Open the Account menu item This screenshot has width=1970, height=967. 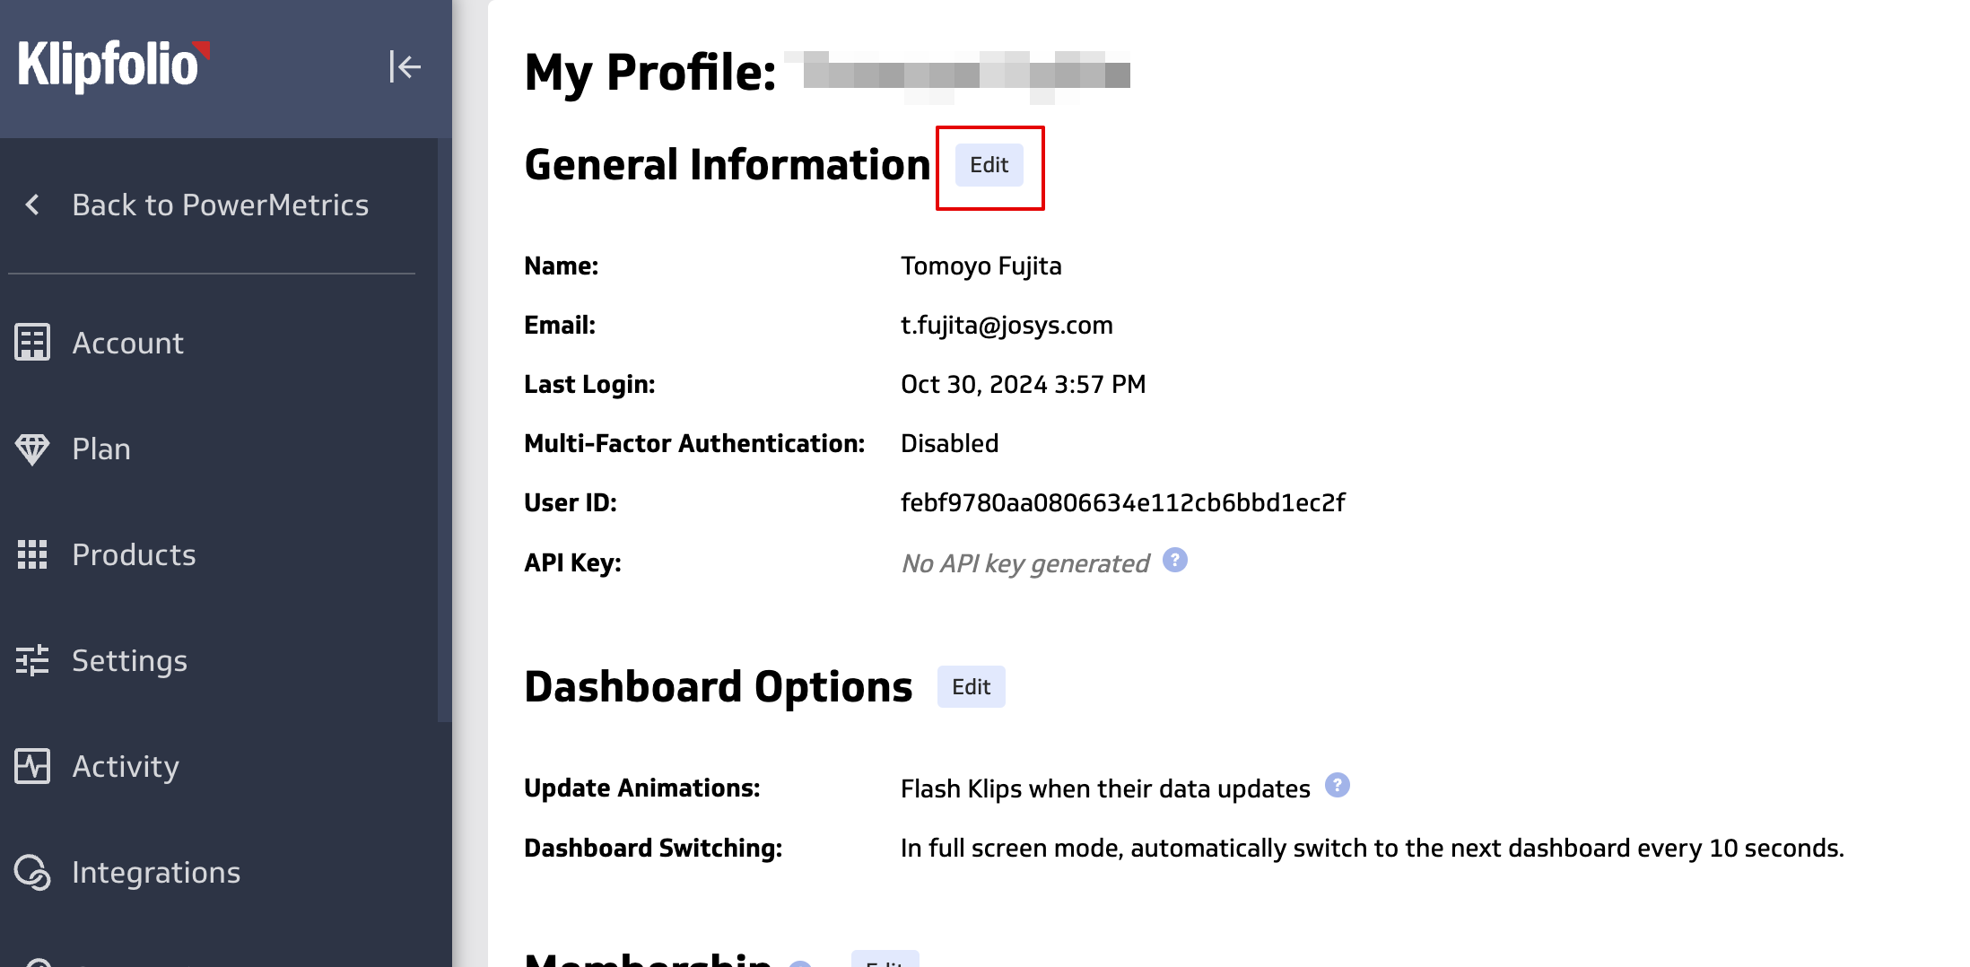point(127,344)
